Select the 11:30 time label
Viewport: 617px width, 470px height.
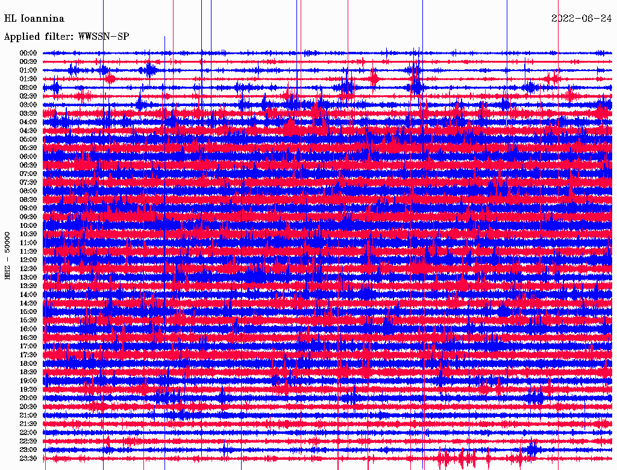coord(28,251)
